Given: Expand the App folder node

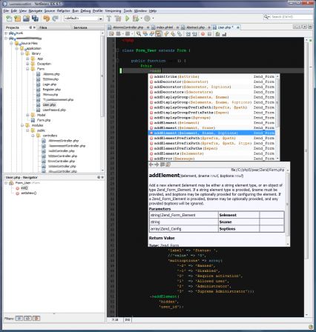Looking at the screenshot, I should pos(27,59).
